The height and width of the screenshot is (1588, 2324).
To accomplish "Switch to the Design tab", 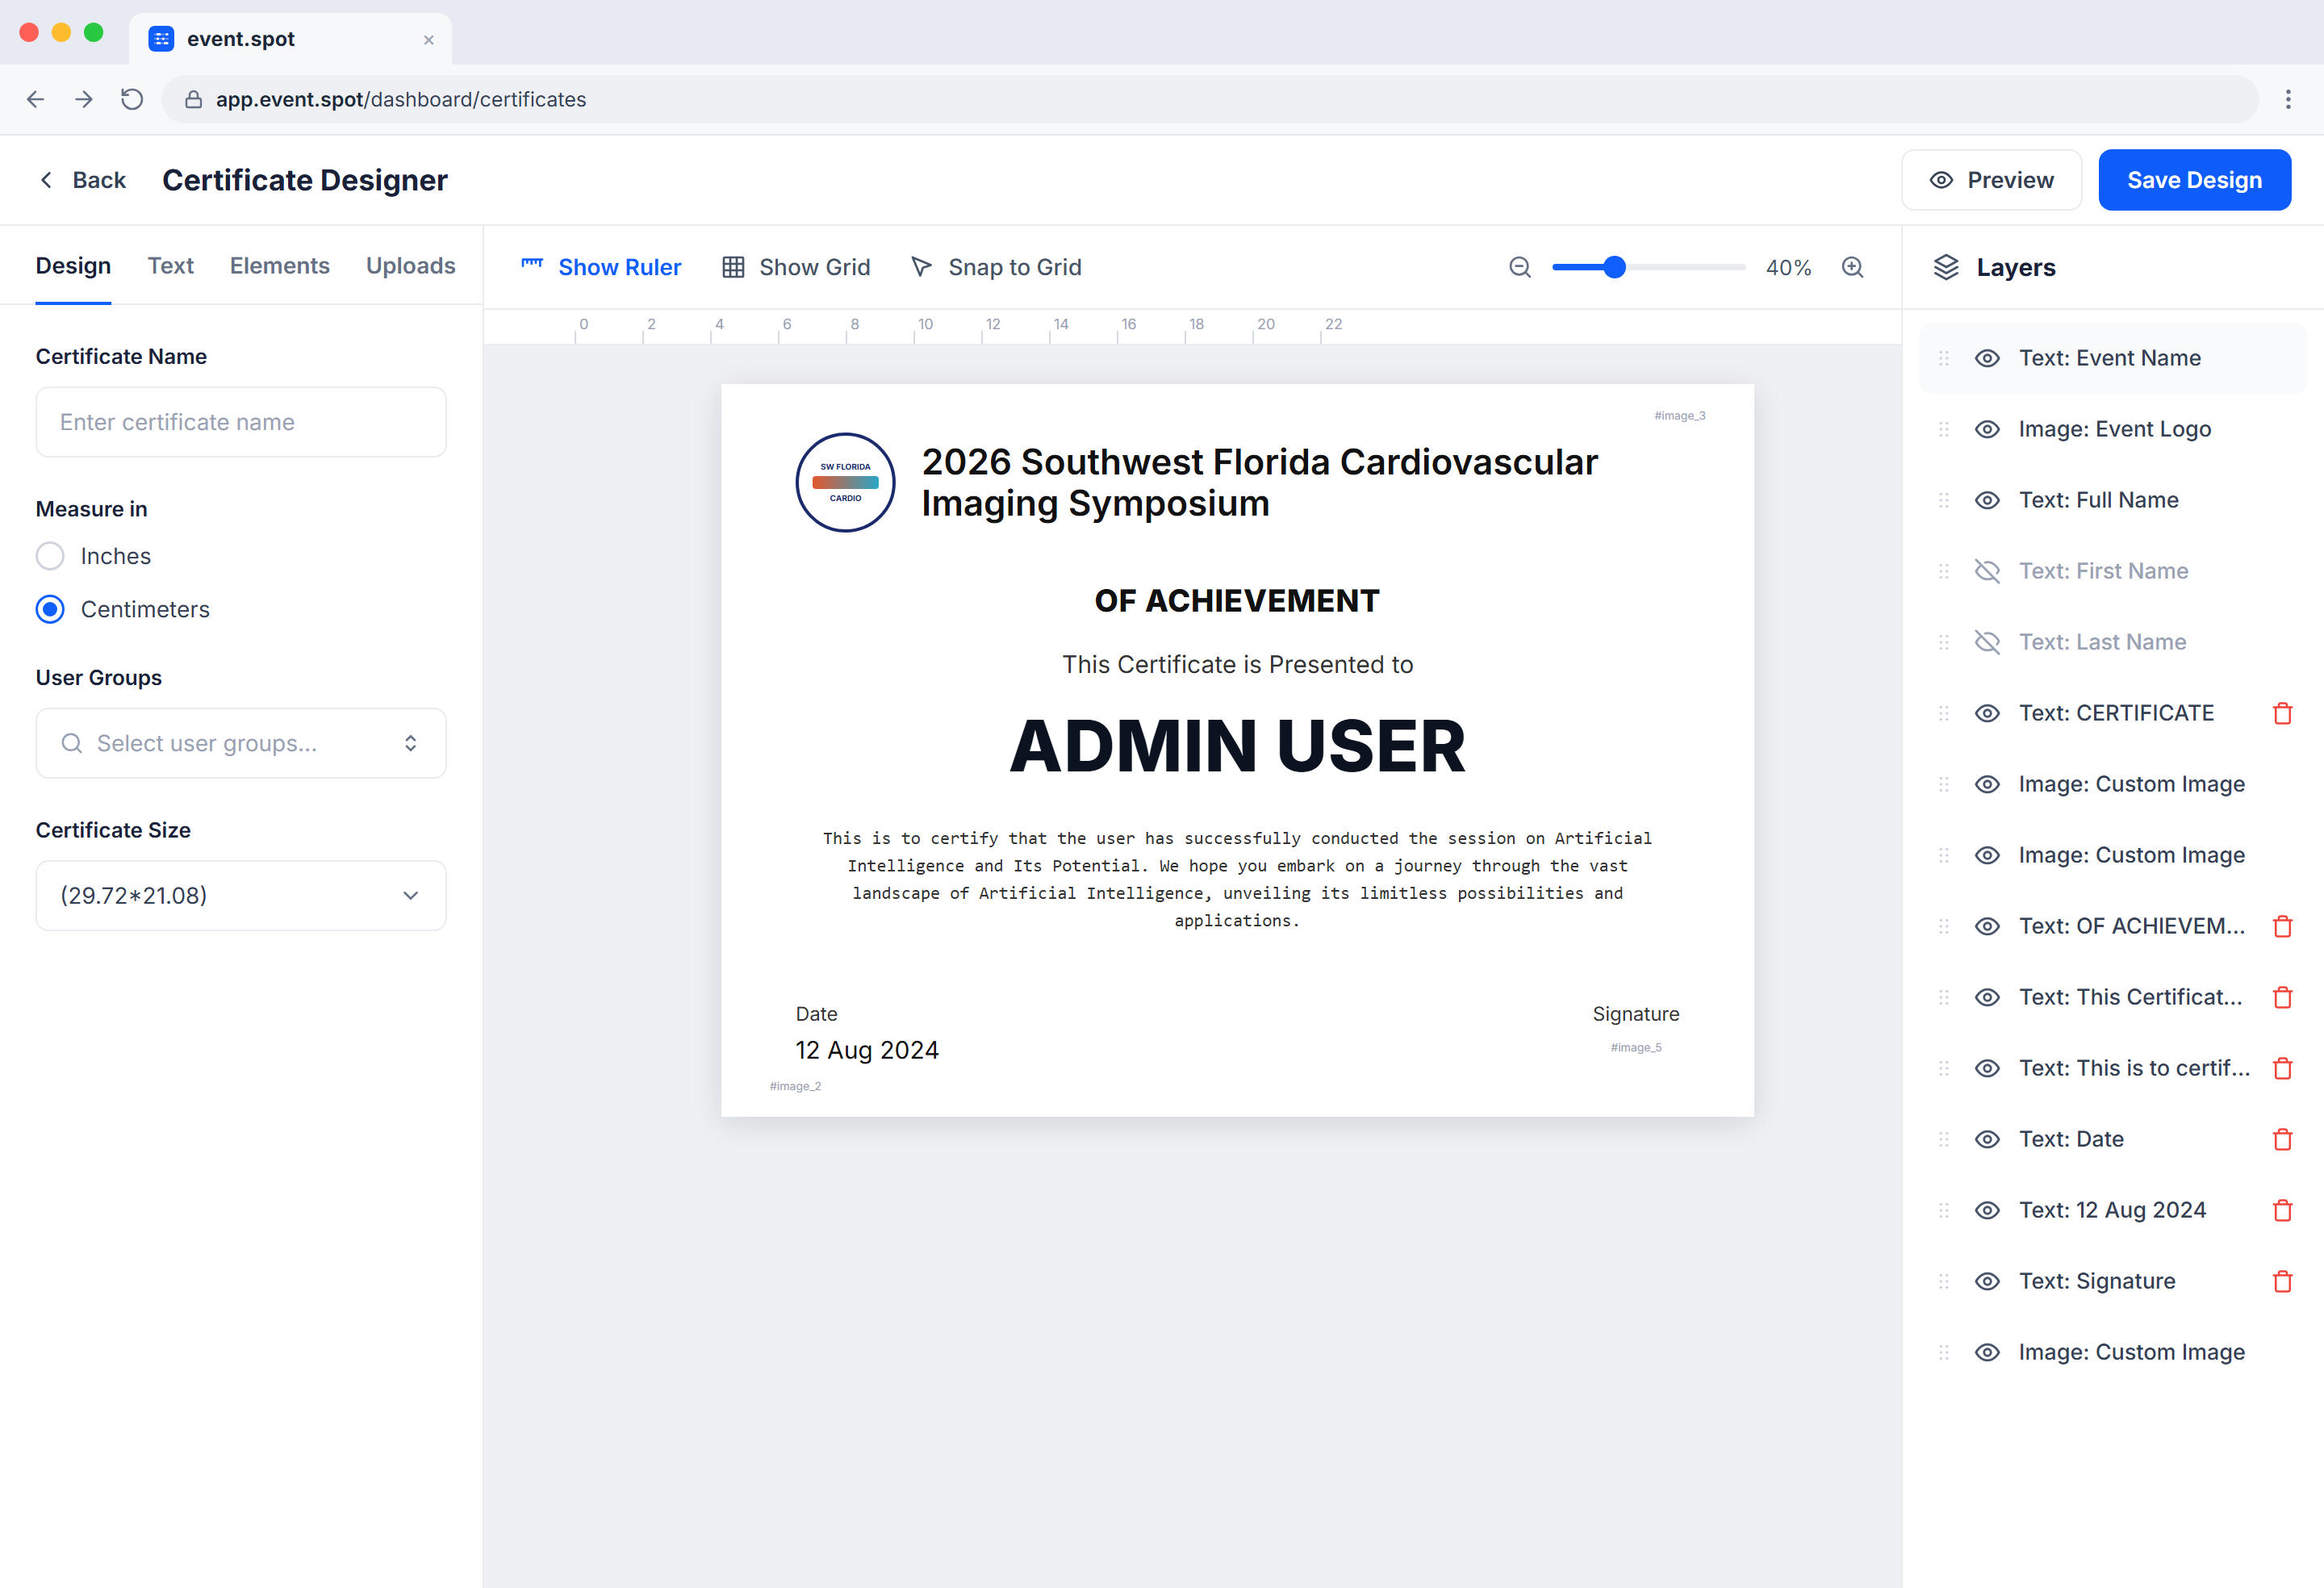I will pos(73,266).
